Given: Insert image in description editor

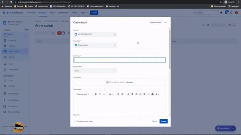Looking at the screenshot, I should coord(132,94).
